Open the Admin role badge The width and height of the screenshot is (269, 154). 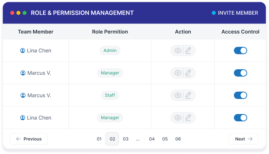pyautogui.click(x=110, y=51)
